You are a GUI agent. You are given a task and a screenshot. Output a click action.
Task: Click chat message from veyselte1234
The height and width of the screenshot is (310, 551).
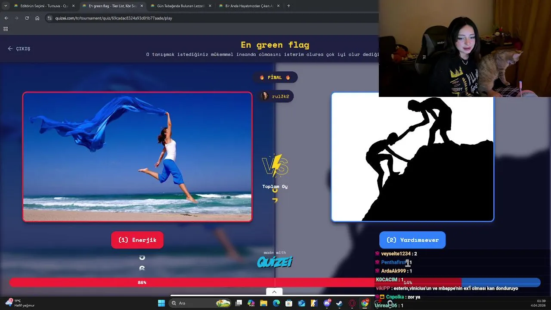396,254
